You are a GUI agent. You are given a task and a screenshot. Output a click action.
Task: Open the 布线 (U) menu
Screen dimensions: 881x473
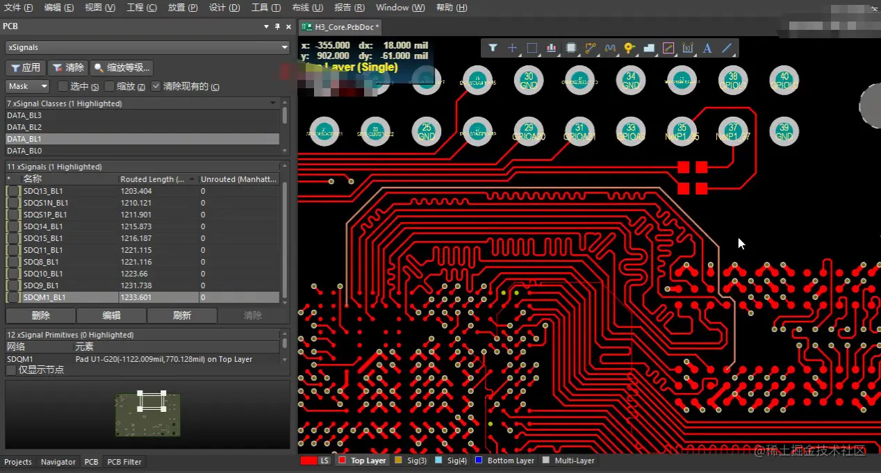click(307, 8)
